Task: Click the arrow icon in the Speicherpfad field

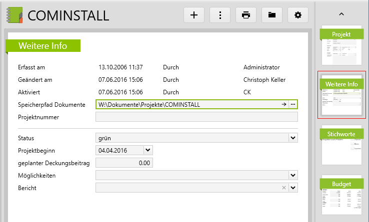Action: (283, 104)
